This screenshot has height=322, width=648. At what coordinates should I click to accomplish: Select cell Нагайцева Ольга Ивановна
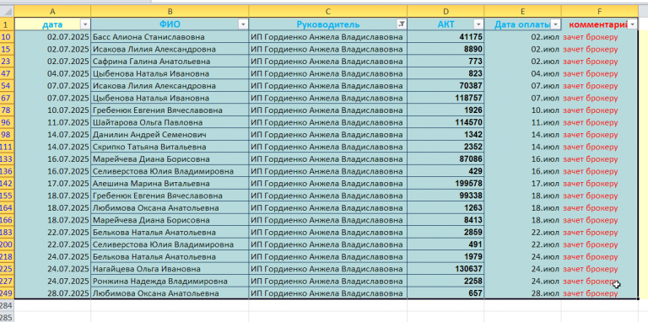tap(170, 269)
